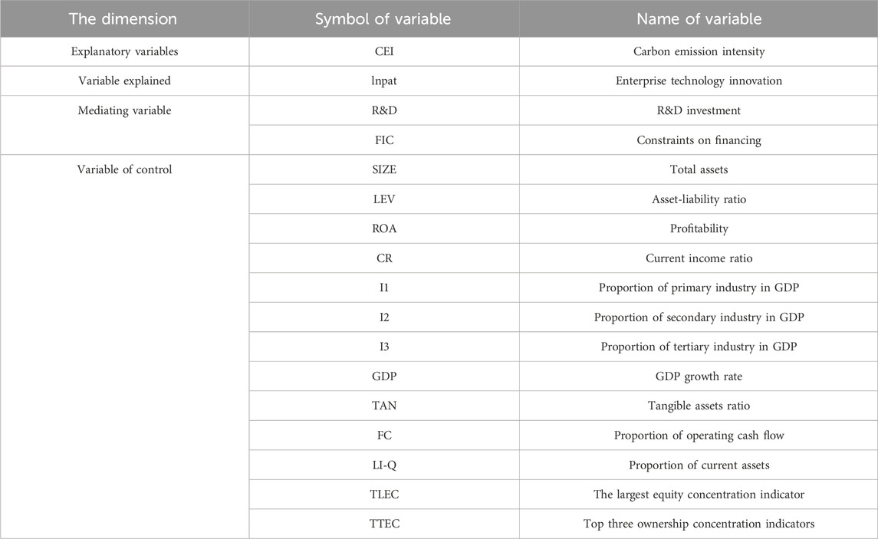Image resolution: width=878 pixels, height=539 pixels.
Task: Click the 'Symbol of variable' column header
Action: coord(383,19)
